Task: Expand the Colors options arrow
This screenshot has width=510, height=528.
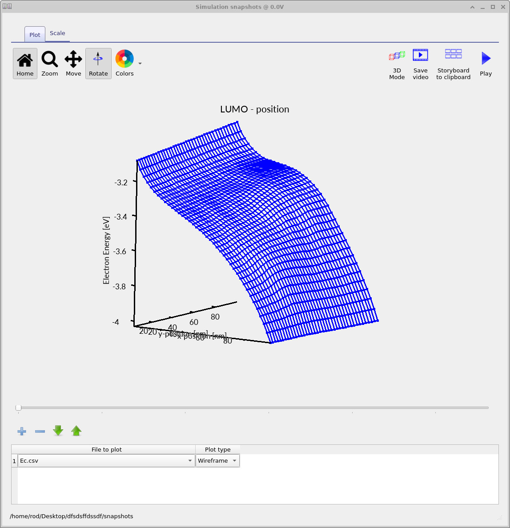Action: tap(140, 64)
